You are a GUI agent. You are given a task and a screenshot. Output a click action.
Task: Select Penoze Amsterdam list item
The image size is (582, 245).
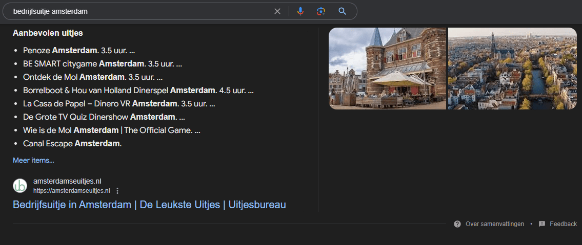[x=78, y=50]
